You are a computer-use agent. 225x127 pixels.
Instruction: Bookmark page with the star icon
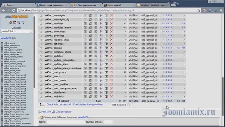[199, 10]
